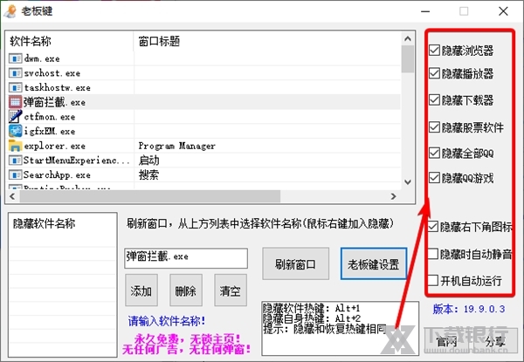This screenshot has width=524, height=362.
Task: Click 添加 button
Action: (141, 290)
